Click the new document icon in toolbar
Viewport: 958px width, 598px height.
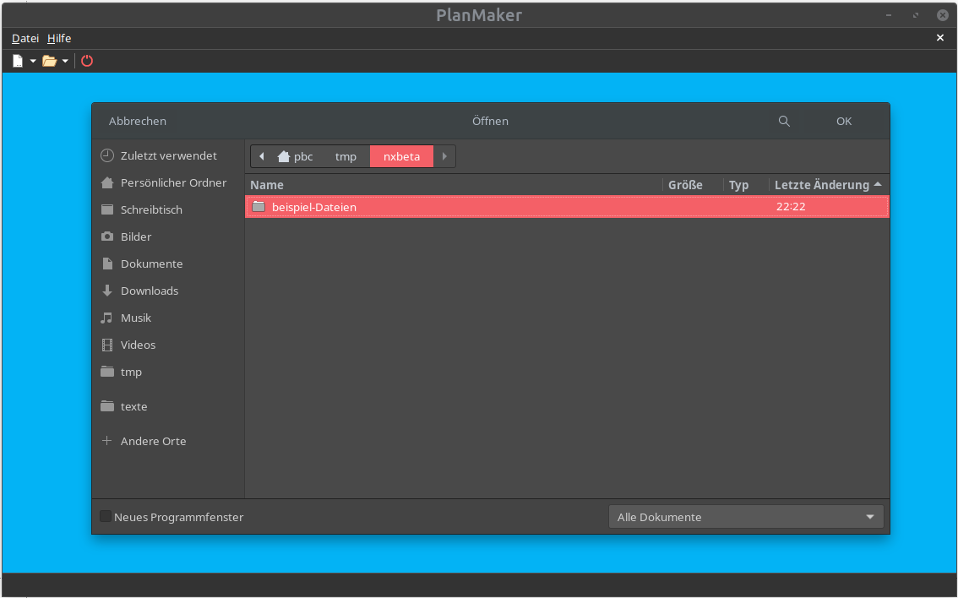pos(18,61)
